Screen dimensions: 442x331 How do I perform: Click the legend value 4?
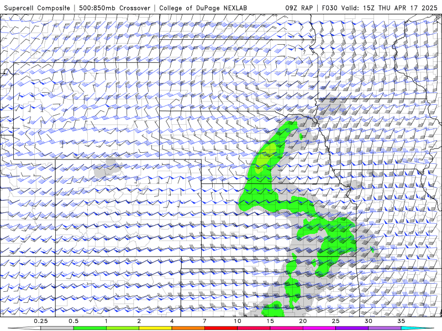[172, 321]
